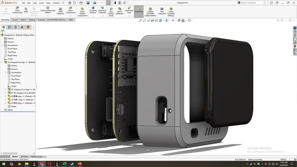Open Bill of Materials tool
The height and width of the screenshot is (167, 297).
pos(120,11)
